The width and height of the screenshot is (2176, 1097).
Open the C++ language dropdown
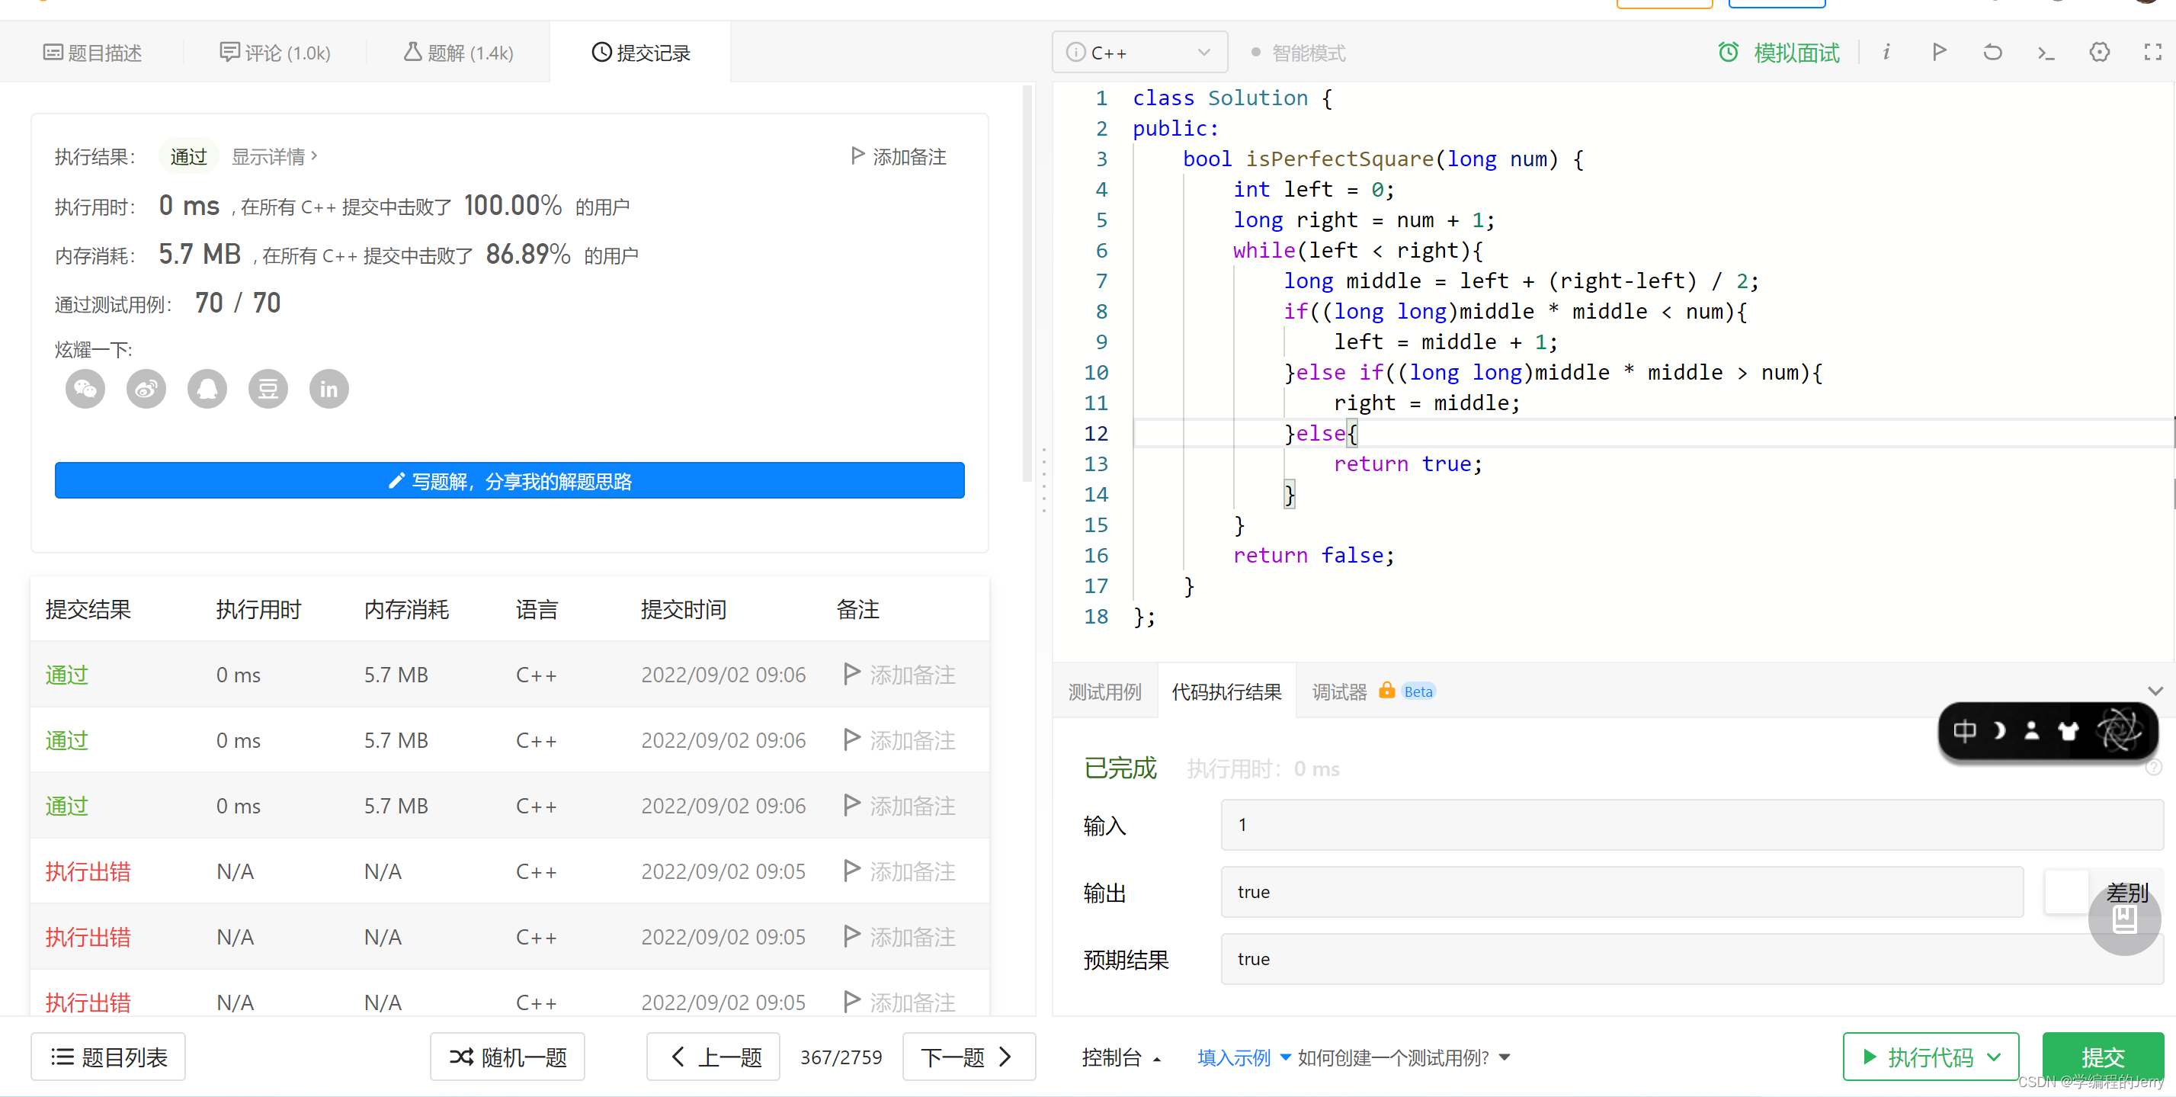point(1139,53)
